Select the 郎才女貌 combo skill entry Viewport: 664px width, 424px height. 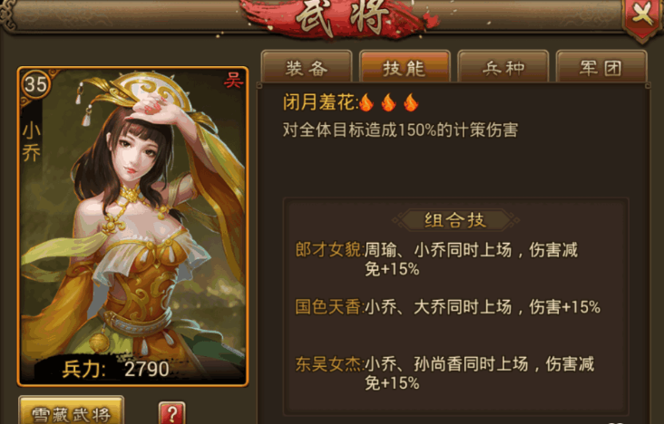(436, 259)
